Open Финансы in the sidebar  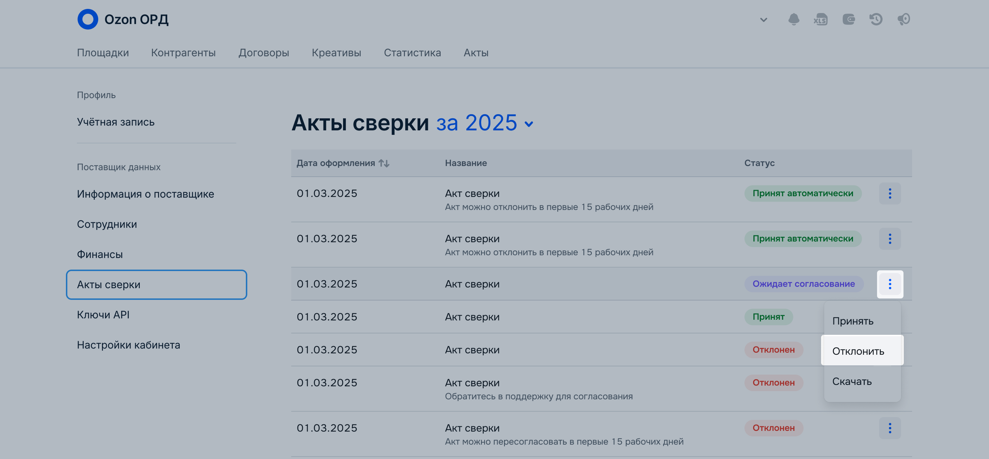[100, 255]
